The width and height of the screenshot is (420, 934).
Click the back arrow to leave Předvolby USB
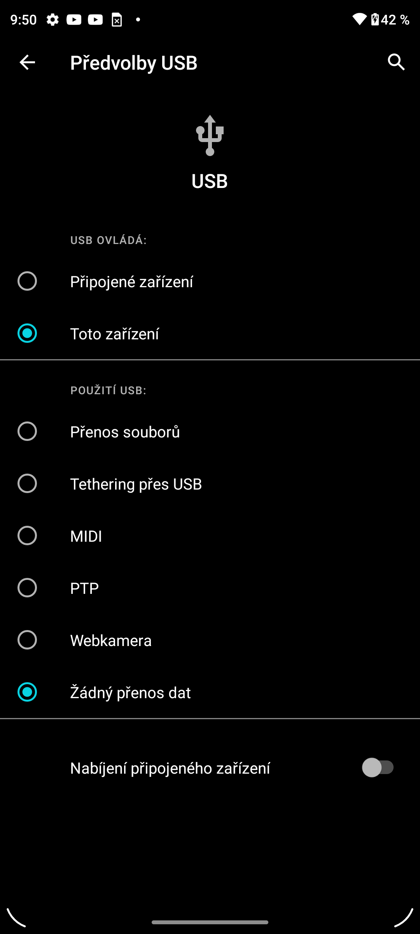pyautogui.click(x=26, y=62)
